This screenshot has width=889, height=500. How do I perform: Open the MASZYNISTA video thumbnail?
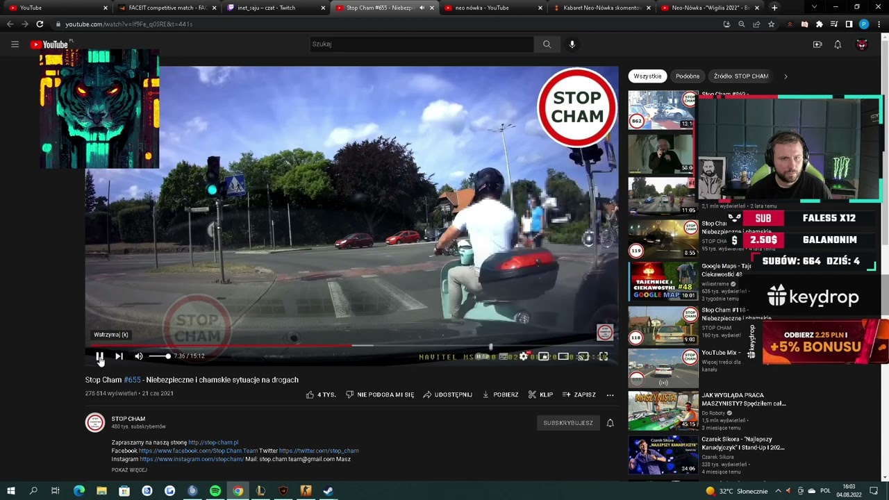[663, 411]
